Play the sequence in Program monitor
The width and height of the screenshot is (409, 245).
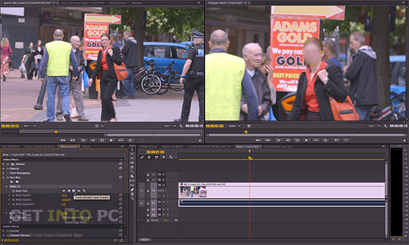[x=307, y=140]
